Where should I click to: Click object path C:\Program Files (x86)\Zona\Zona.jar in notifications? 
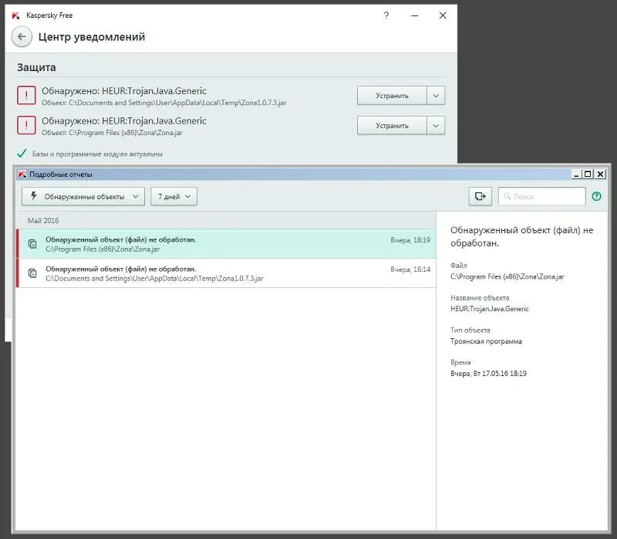click(x=112, y=133)
